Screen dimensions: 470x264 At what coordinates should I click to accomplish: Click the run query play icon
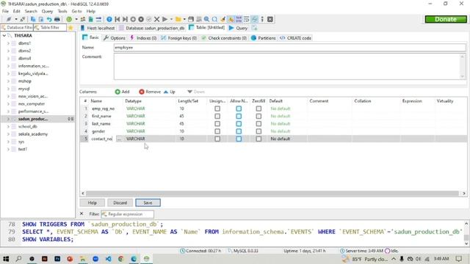164,19
